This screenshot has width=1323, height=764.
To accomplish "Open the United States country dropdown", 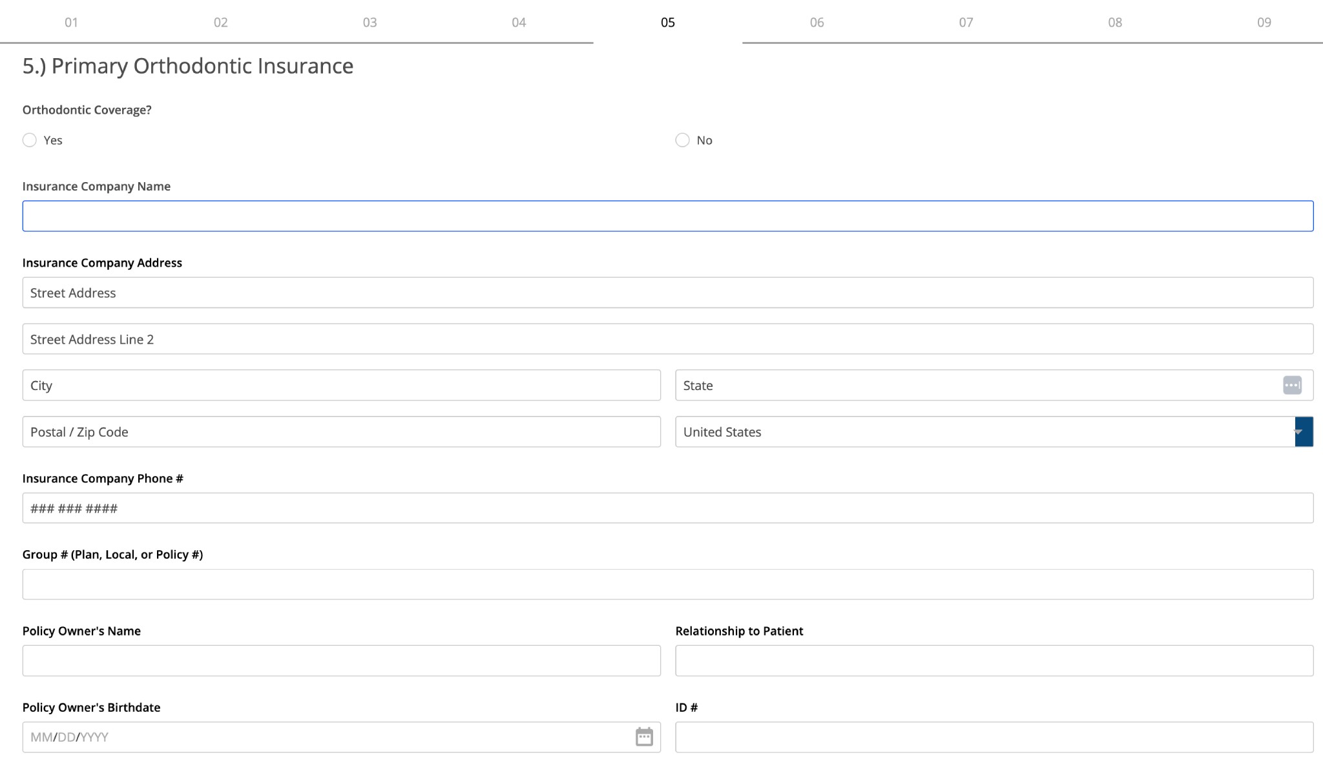I will coord(994,432).
